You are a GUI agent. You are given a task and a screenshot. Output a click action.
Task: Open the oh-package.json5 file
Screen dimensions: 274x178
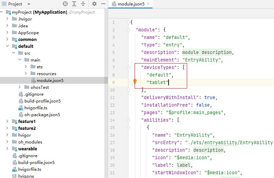click(x=42, y=115)
